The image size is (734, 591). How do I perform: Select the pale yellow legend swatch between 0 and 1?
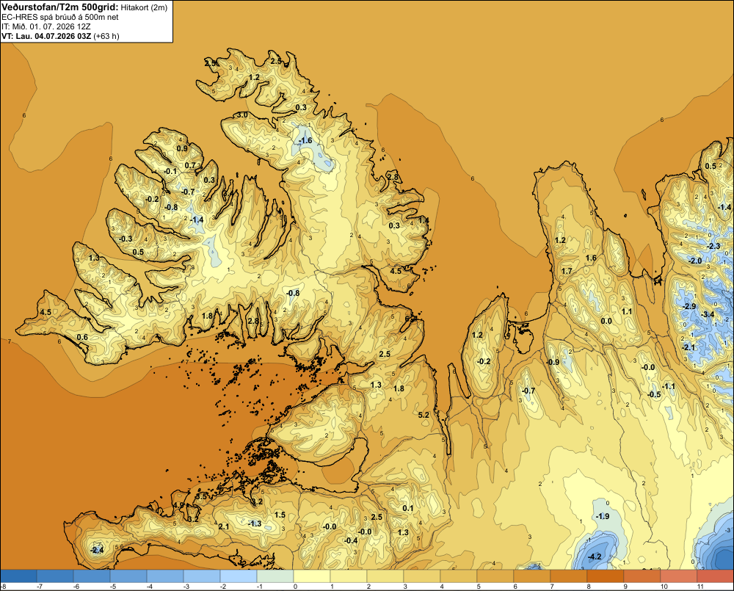312,576
